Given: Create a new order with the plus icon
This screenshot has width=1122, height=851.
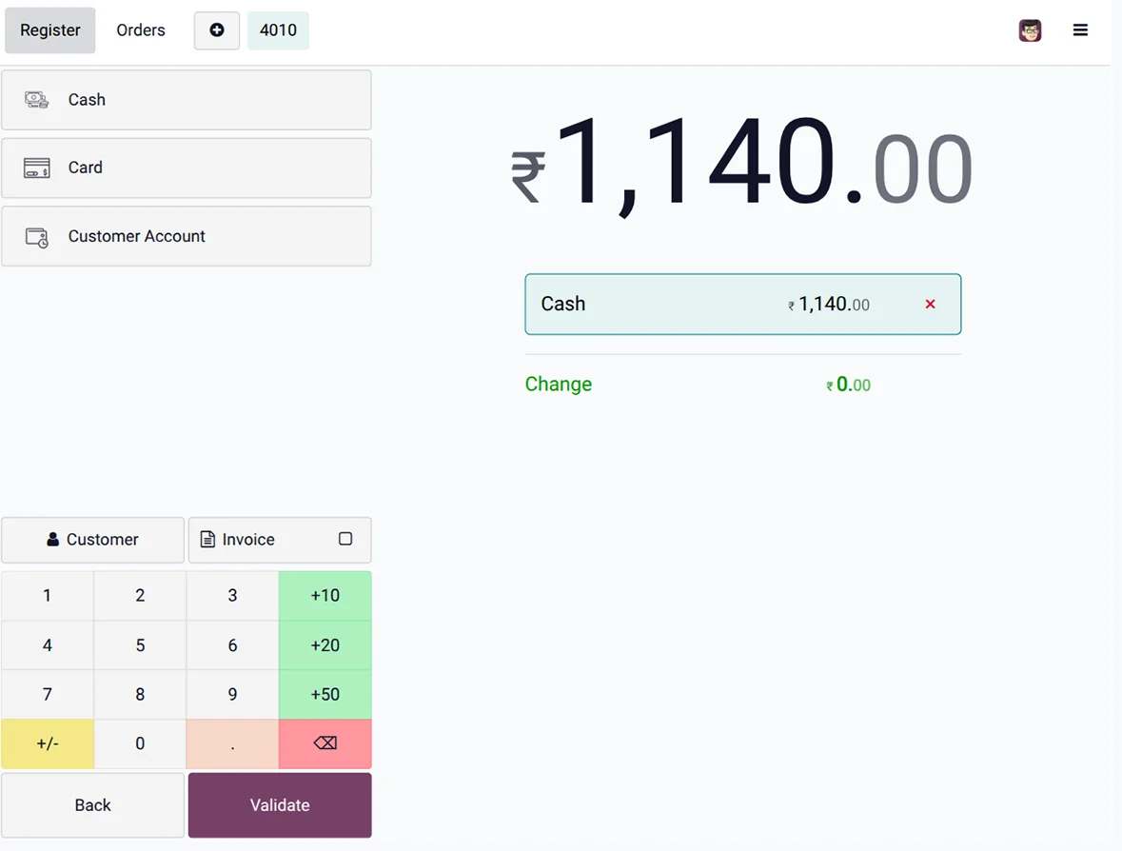Looking at the screenshot, I should (x=217, y=30).
